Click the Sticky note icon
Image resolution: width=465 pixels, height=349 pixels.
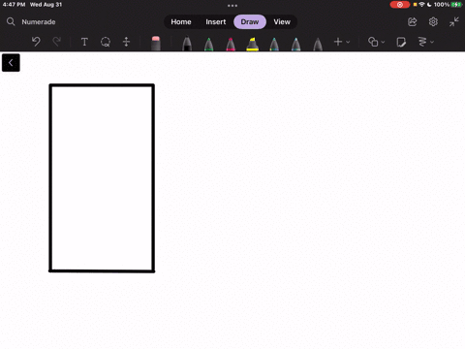tap(401, 42)
